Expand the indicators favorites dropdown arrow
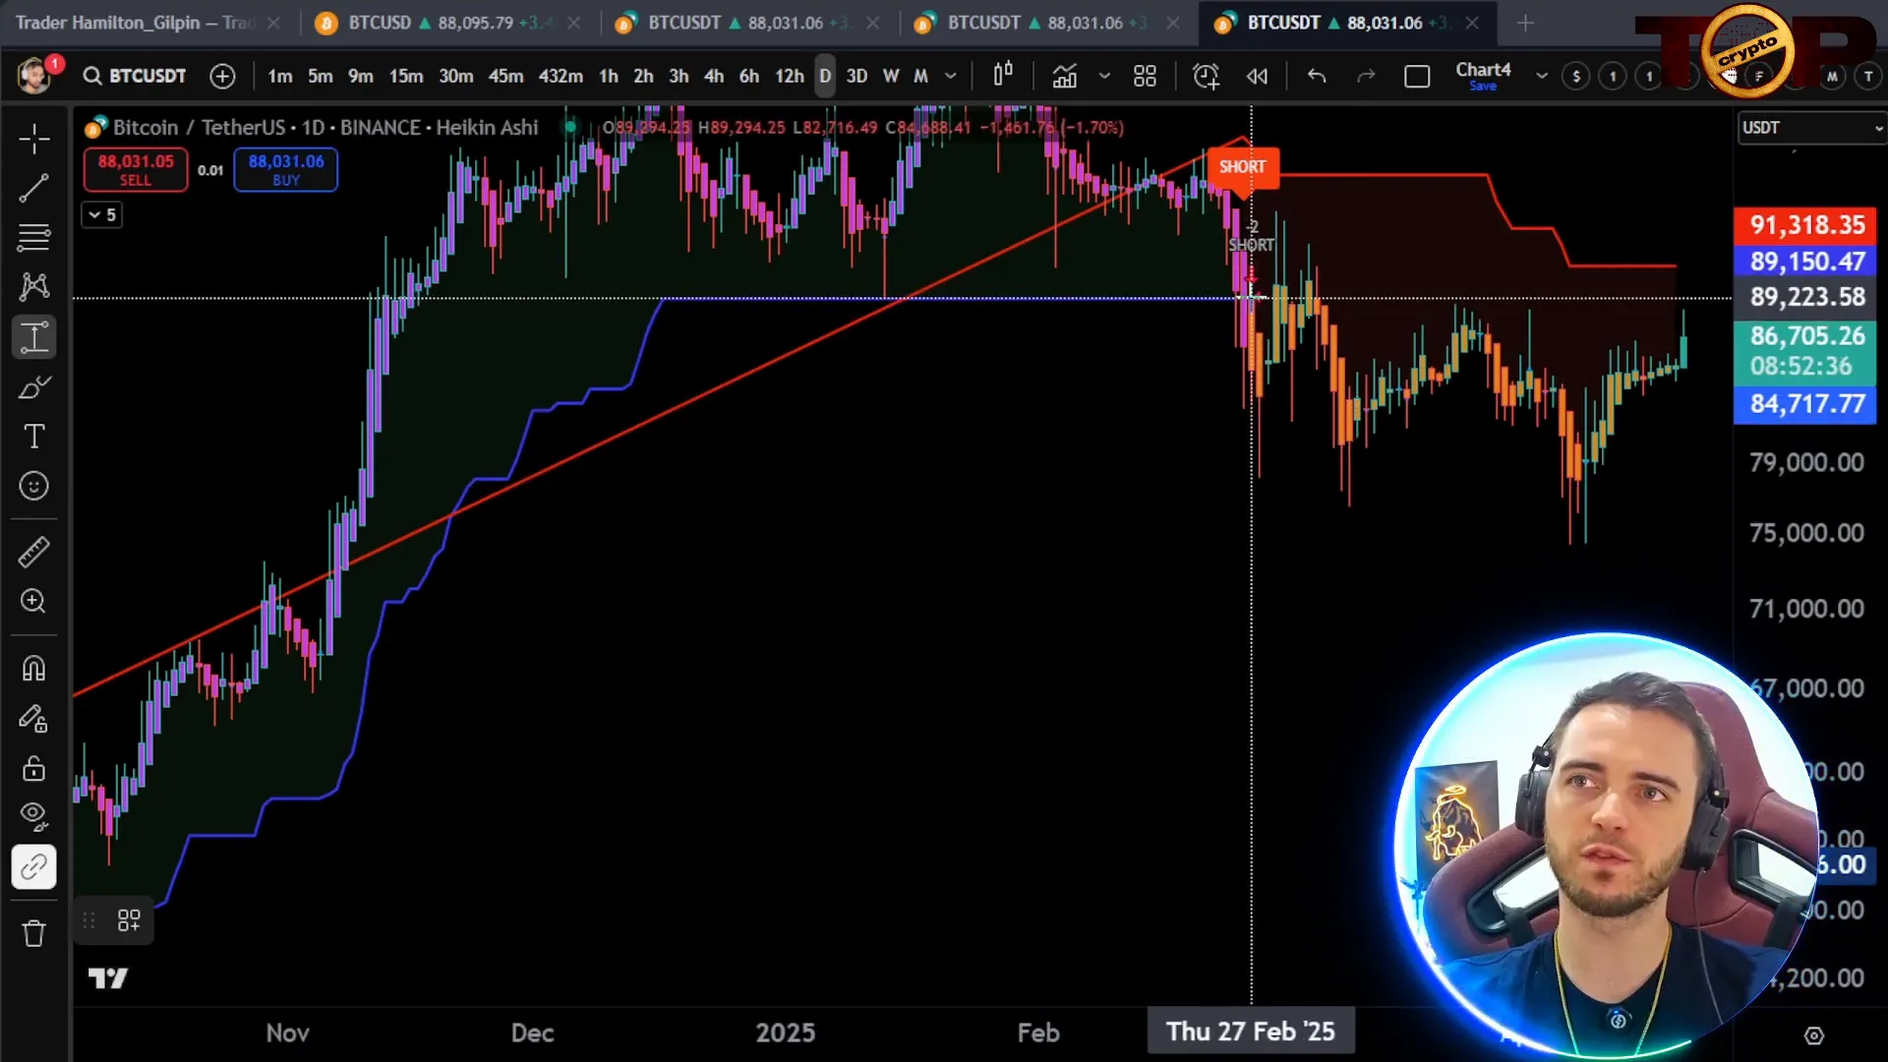Viewport: 1888px width, 1062px height. click(x=1104, y=76)
